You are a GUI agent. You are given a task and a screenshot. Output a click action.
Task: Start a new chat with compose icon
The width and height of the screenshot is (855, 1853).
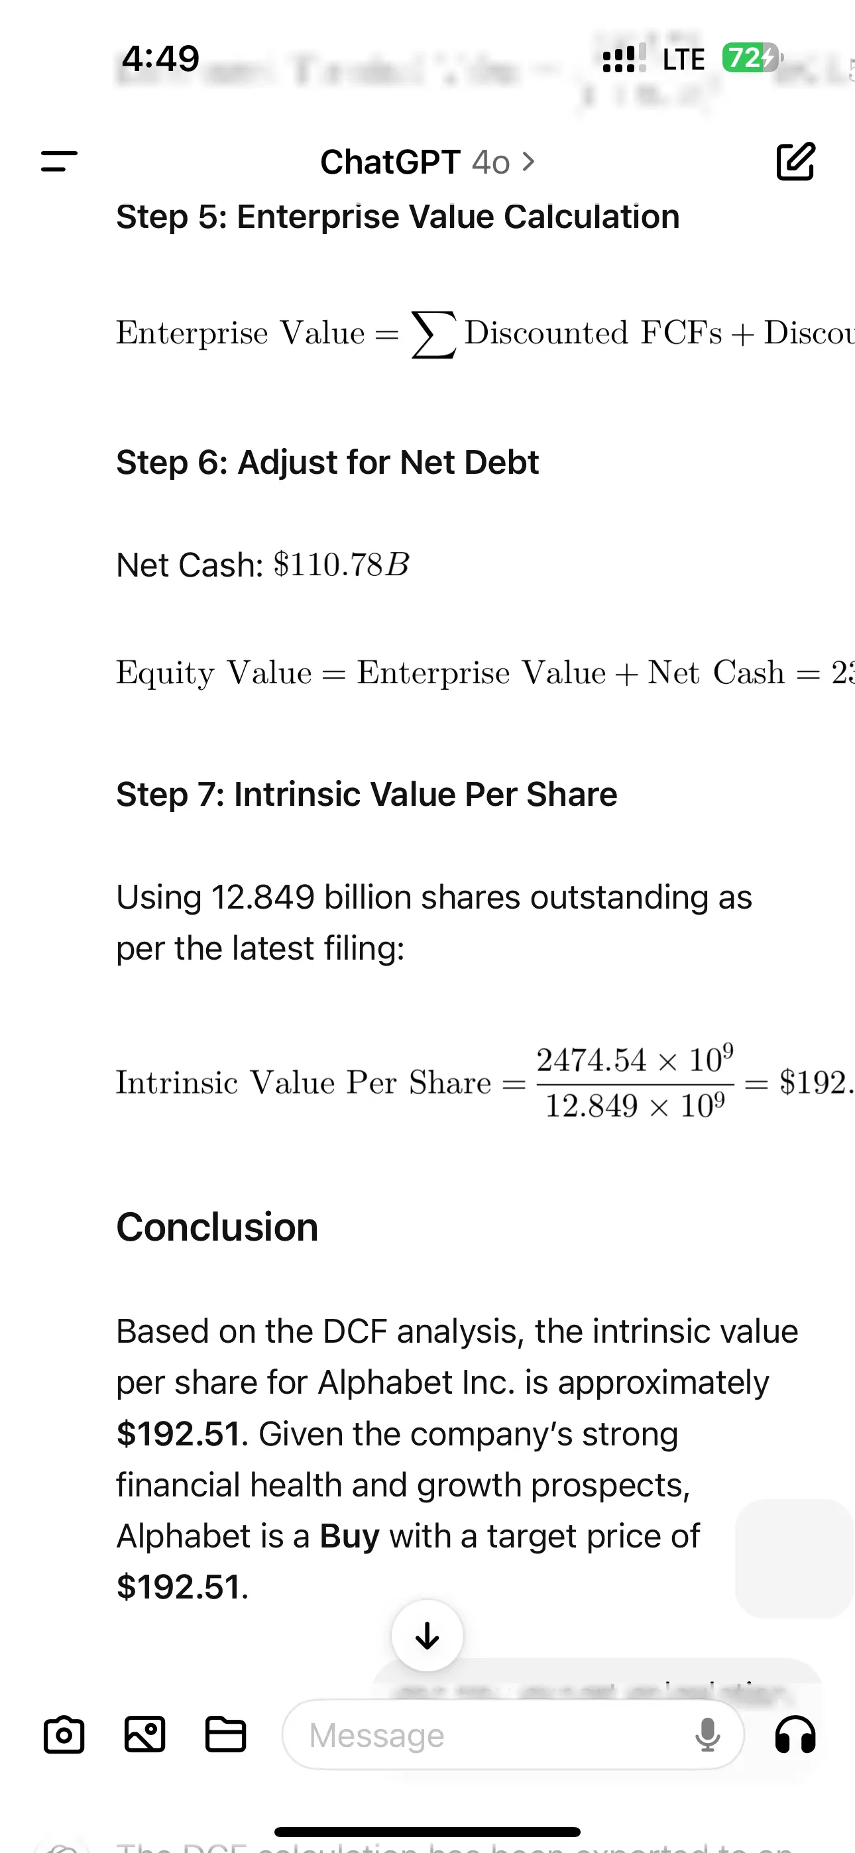coord(795,161)
